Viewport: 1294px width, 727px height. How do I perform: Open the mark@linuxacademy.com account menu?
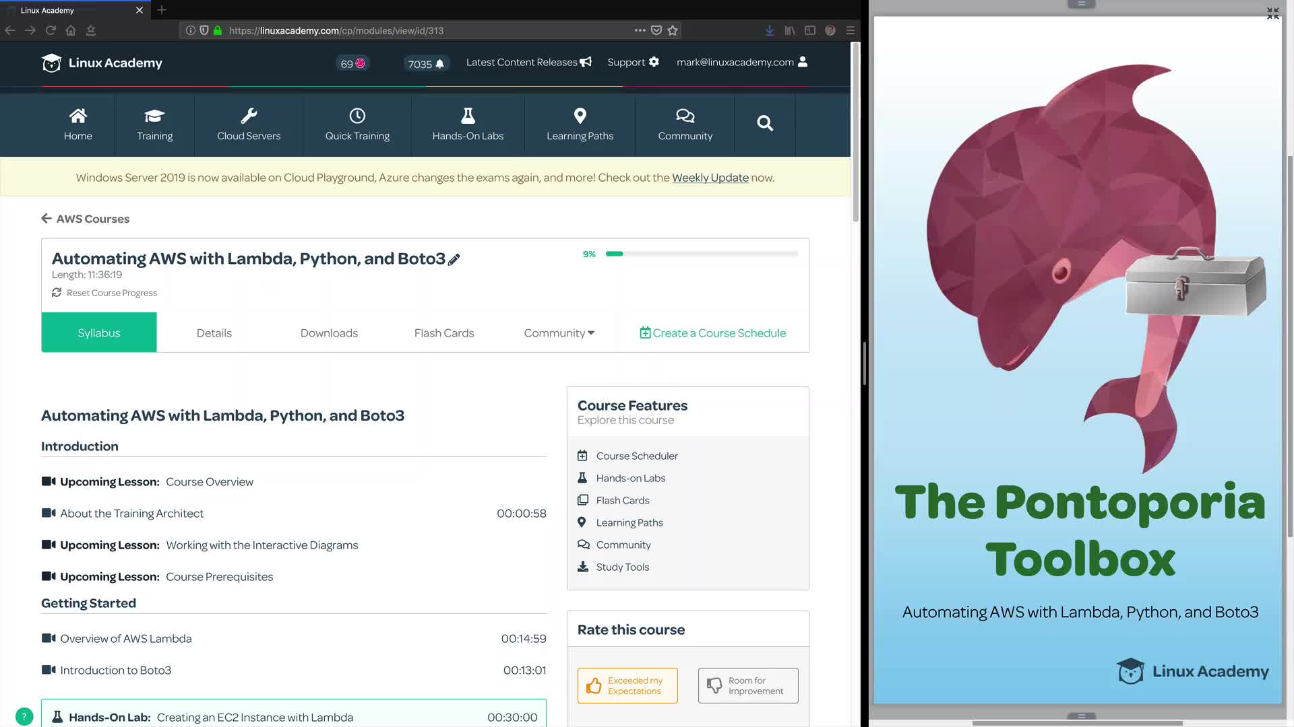coord(741,62)
